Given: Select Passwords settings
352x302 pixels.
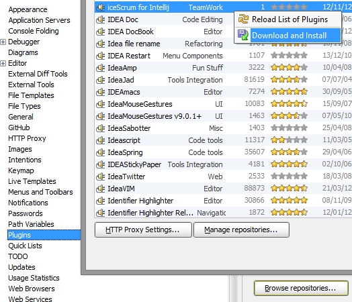Looking at the screenshot, I should (x=26, y=213).
